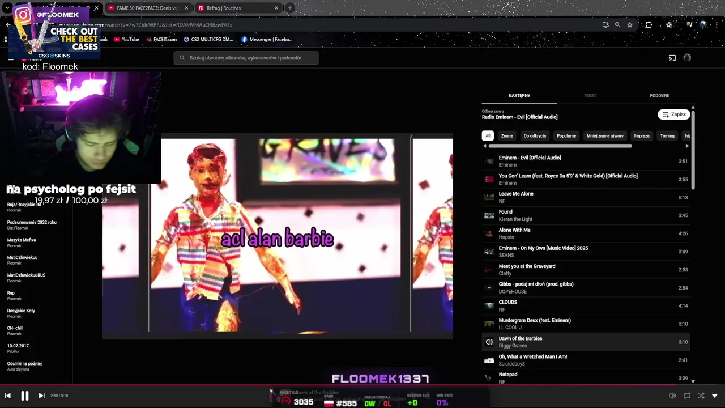Screen dimensions: 725x408
Task: Open the YouTube bookmark
Action: [x=126, y=40]
